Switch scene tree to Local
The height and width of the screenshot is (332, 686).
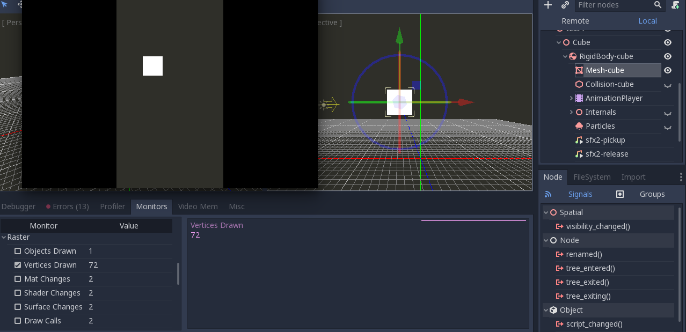[647, 21]
